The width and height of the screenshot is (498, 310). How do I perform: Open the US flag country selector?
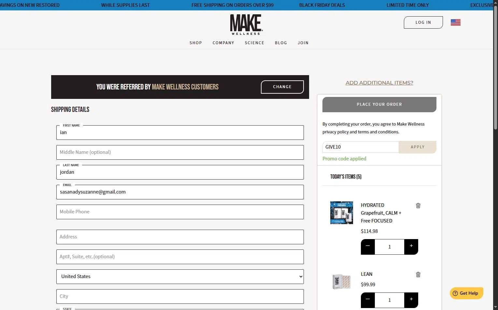pos(455,22)
